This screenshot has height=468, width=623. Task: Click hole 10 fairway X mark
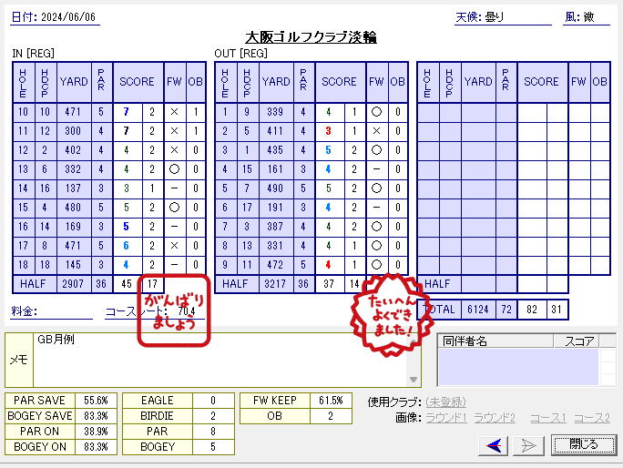[x=175, y=112]
